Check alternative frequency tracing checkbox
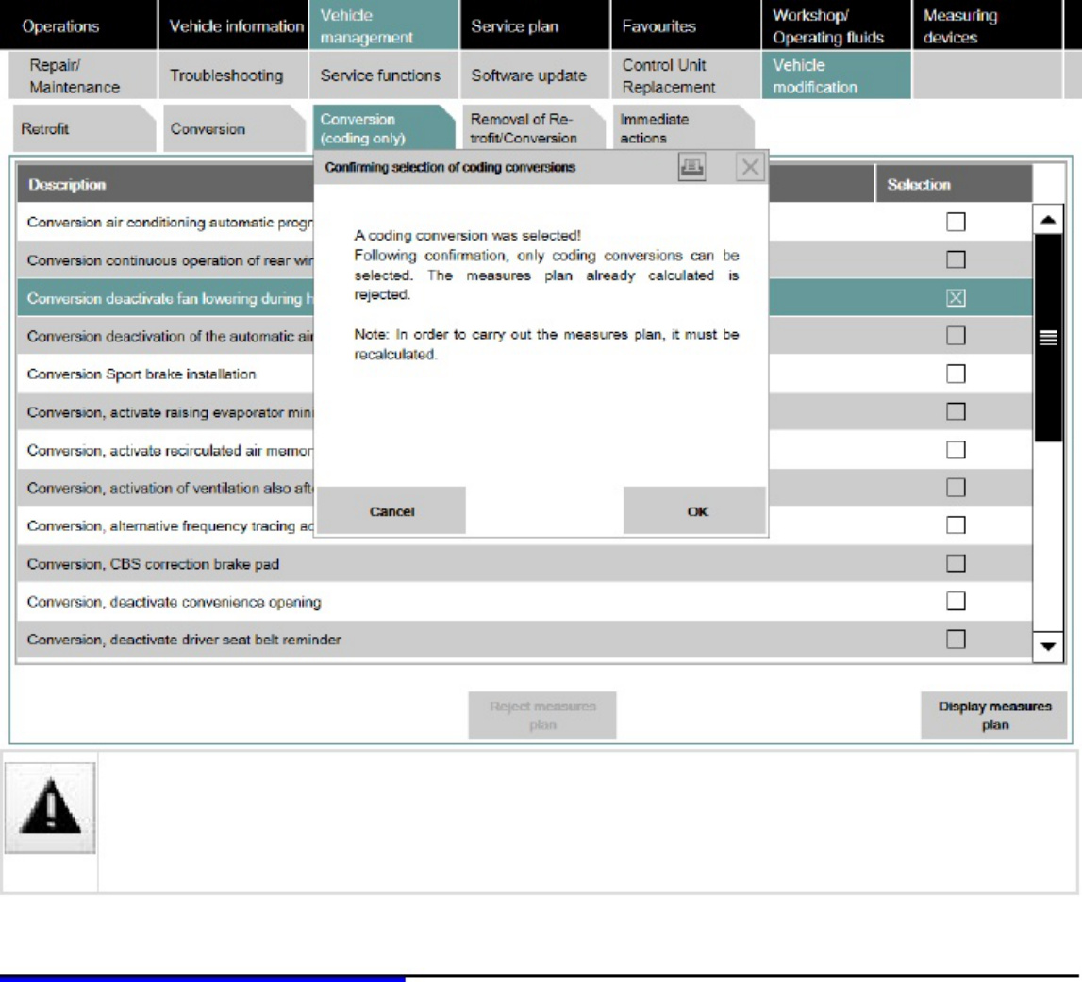 pos(956,525)
